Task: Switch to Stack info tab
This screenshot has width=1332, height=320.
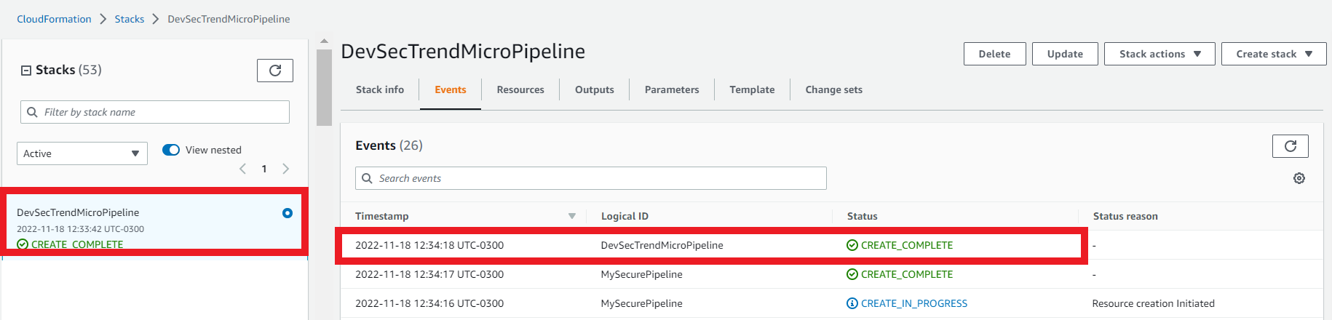Action: click(380, 89)
